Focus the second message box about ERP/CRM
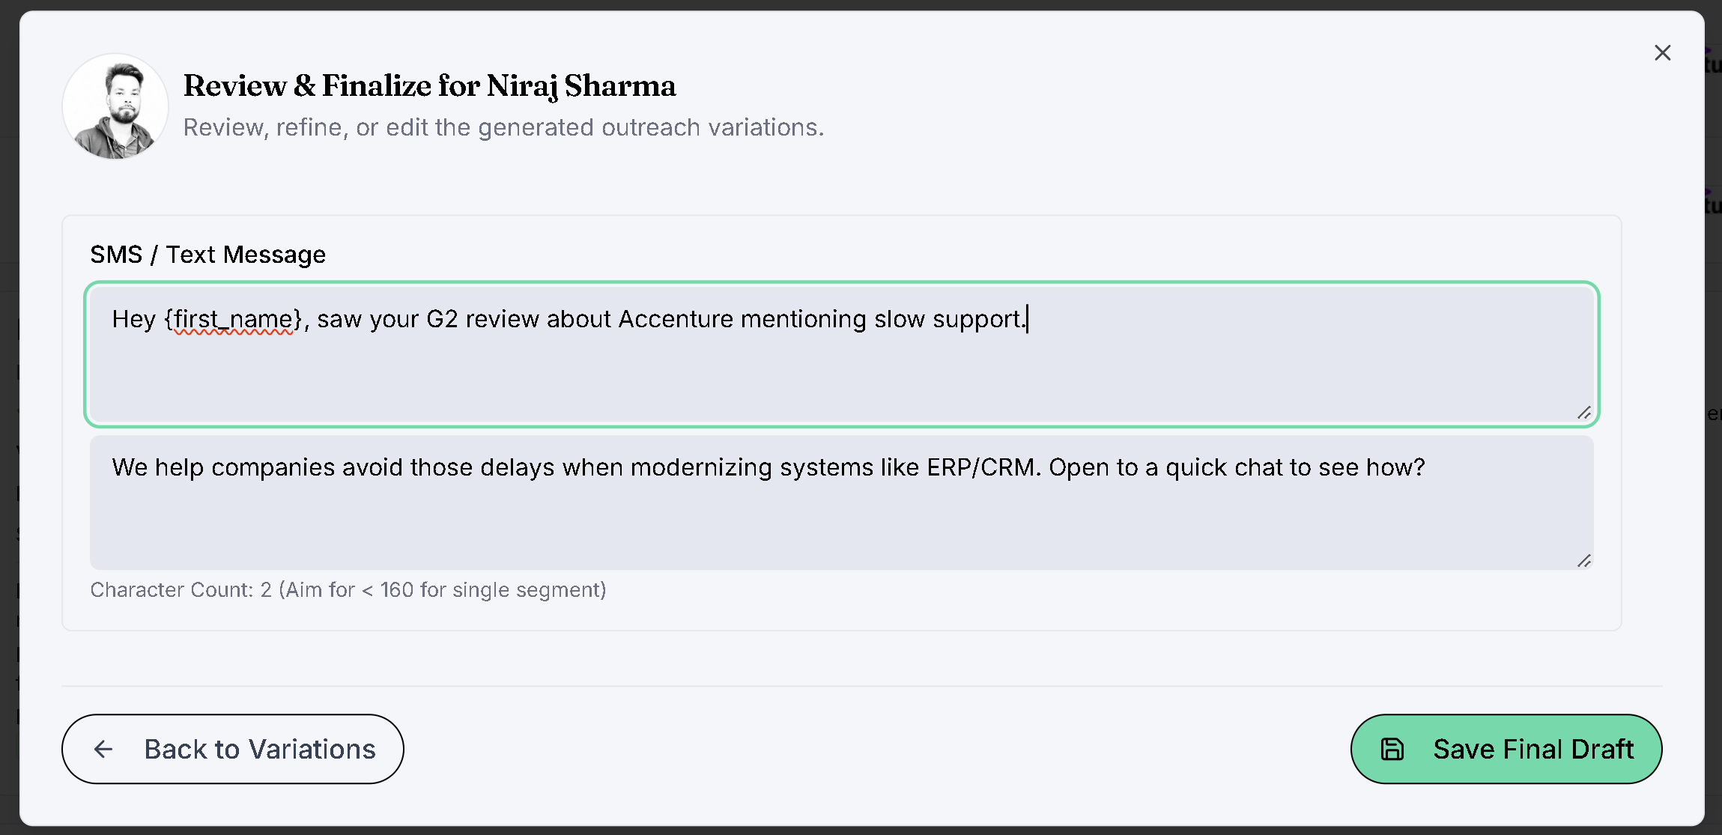 click(x=842, y=502)
